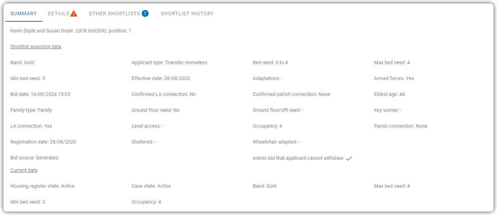Click the orange warning triangle on Details

click(x=74, y=14)
